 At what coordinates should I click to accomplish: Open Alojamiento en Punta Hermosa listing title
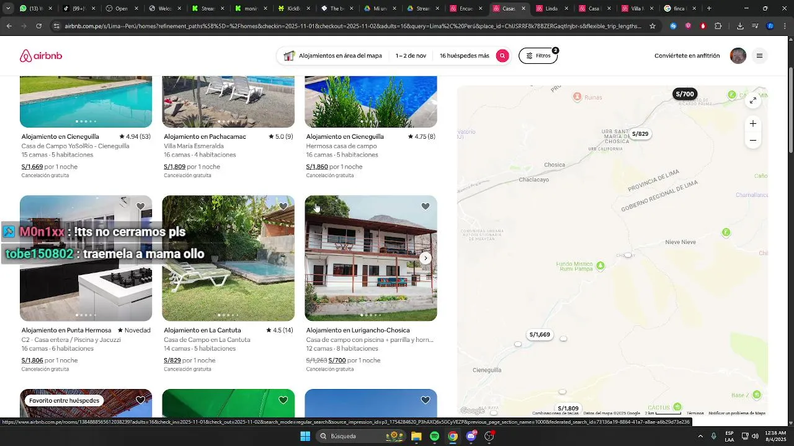point(66,330)
